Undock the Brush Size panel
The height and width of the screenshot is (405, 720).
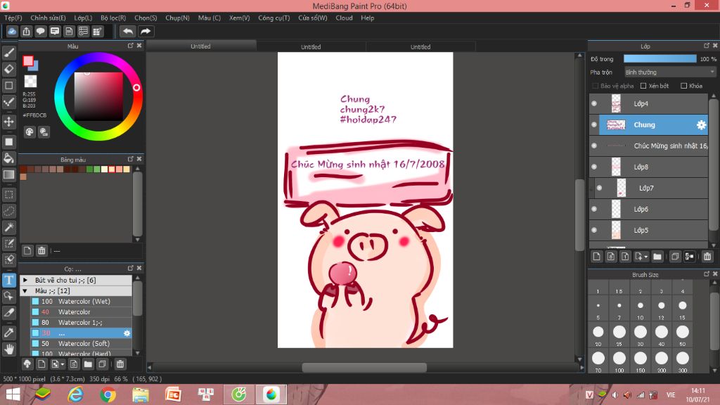click(706, 274)
